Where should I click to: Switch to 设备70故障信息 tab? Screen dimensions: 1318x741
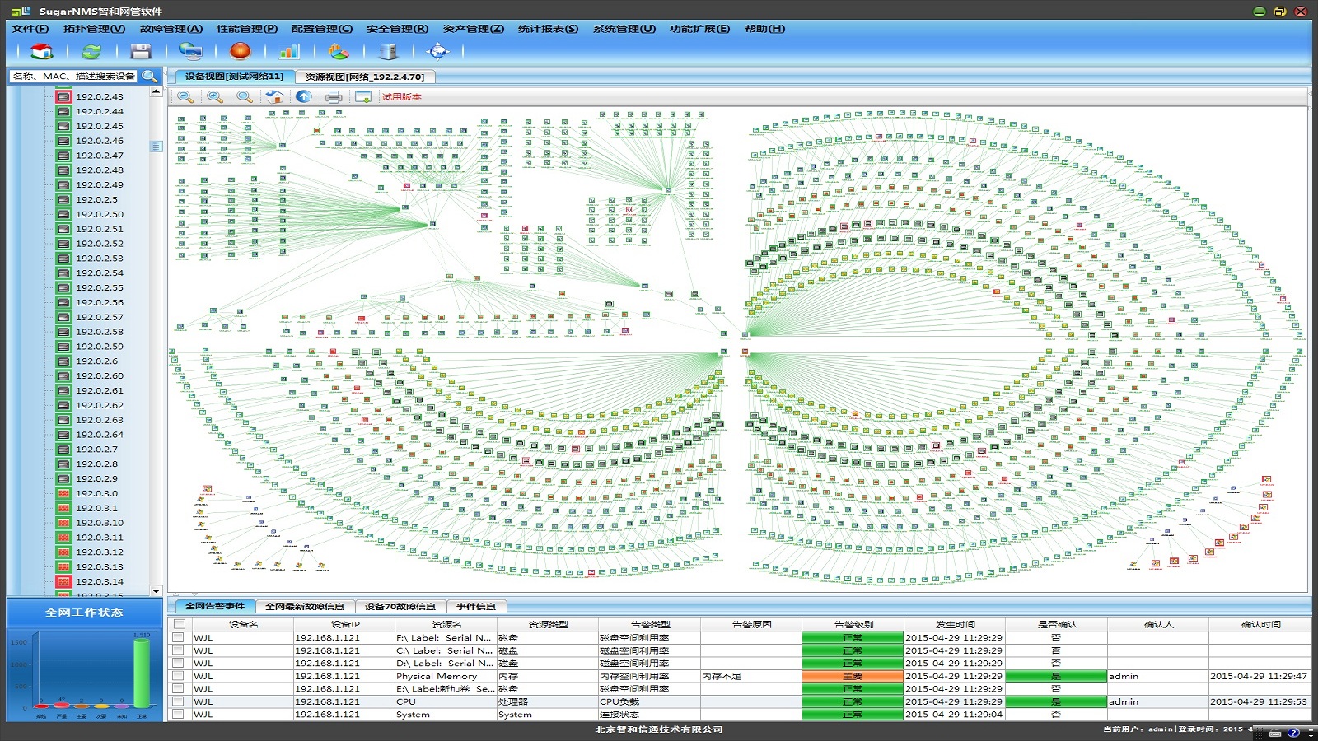tap(400, 607)
